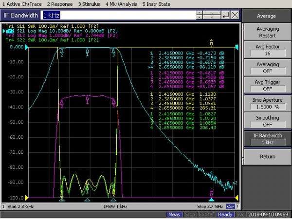Image resolution: width=292 pixels, height=219 pixels.
Task: Click the Cor correction indicator
Action: pos(230,207)
